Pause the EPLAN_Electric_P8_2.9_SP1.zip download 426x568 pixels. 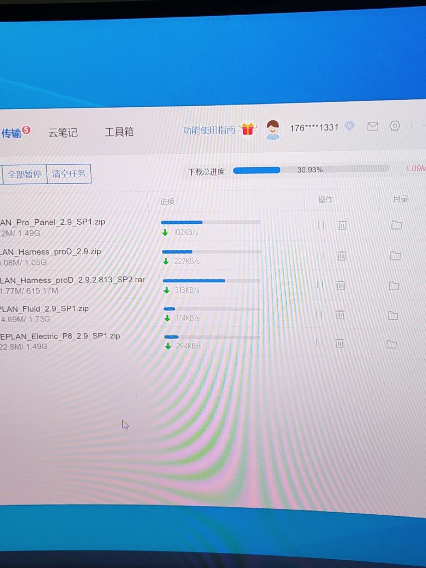[318, 342]
